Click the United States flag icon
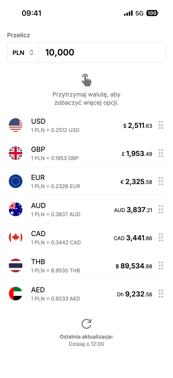Screen dimensions: 173x378 tap(15, 125)
